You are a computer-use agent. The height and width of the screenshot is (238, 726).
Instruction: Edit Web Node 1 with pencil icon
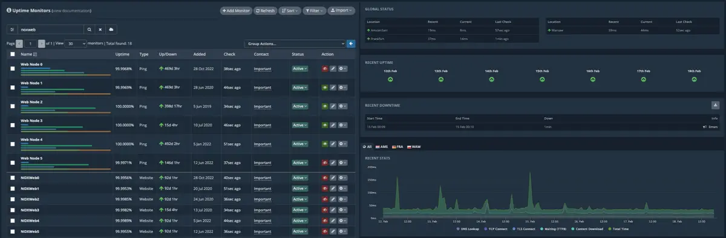click(x=333, y=88)
